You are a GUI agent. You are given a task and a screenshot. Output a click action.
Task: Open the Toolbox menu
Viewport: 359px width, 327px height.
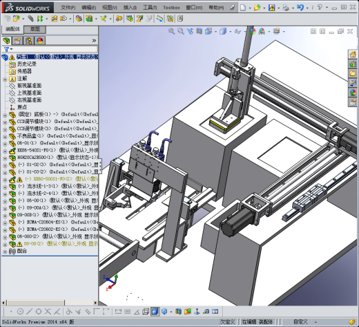tap(171, 8)
